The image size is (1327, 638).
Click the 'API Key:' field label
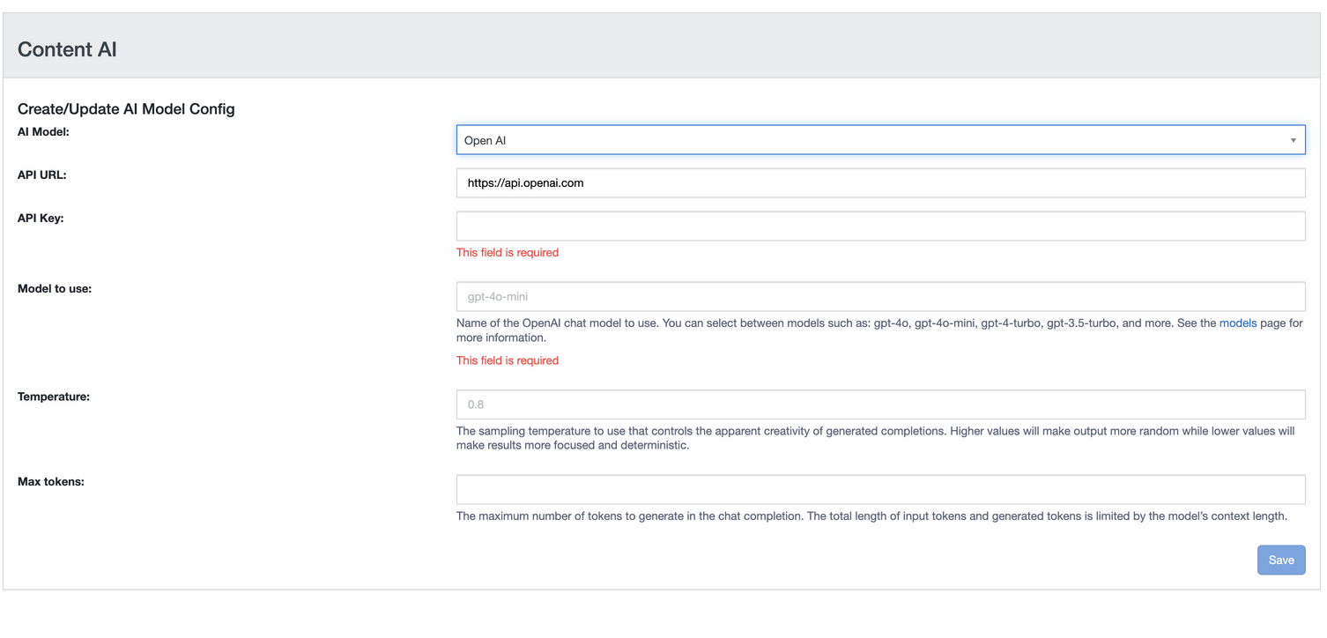41,218
